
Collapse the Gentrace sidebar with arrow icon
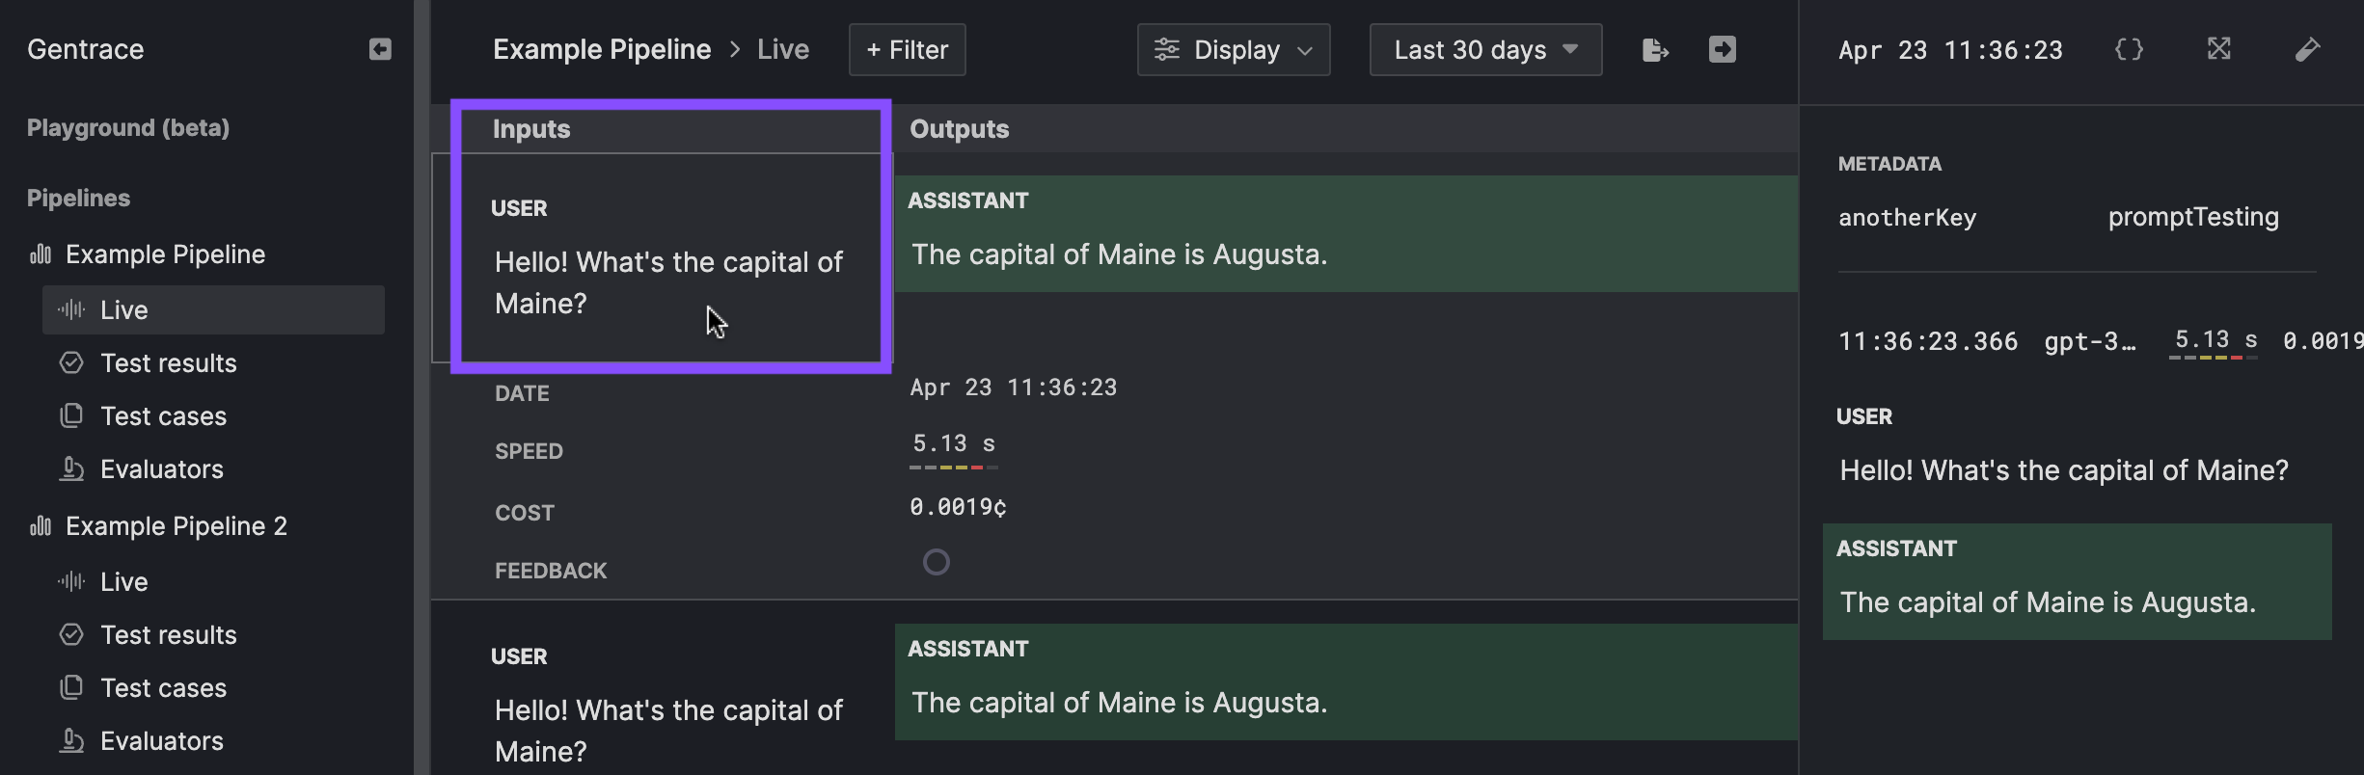380,49
